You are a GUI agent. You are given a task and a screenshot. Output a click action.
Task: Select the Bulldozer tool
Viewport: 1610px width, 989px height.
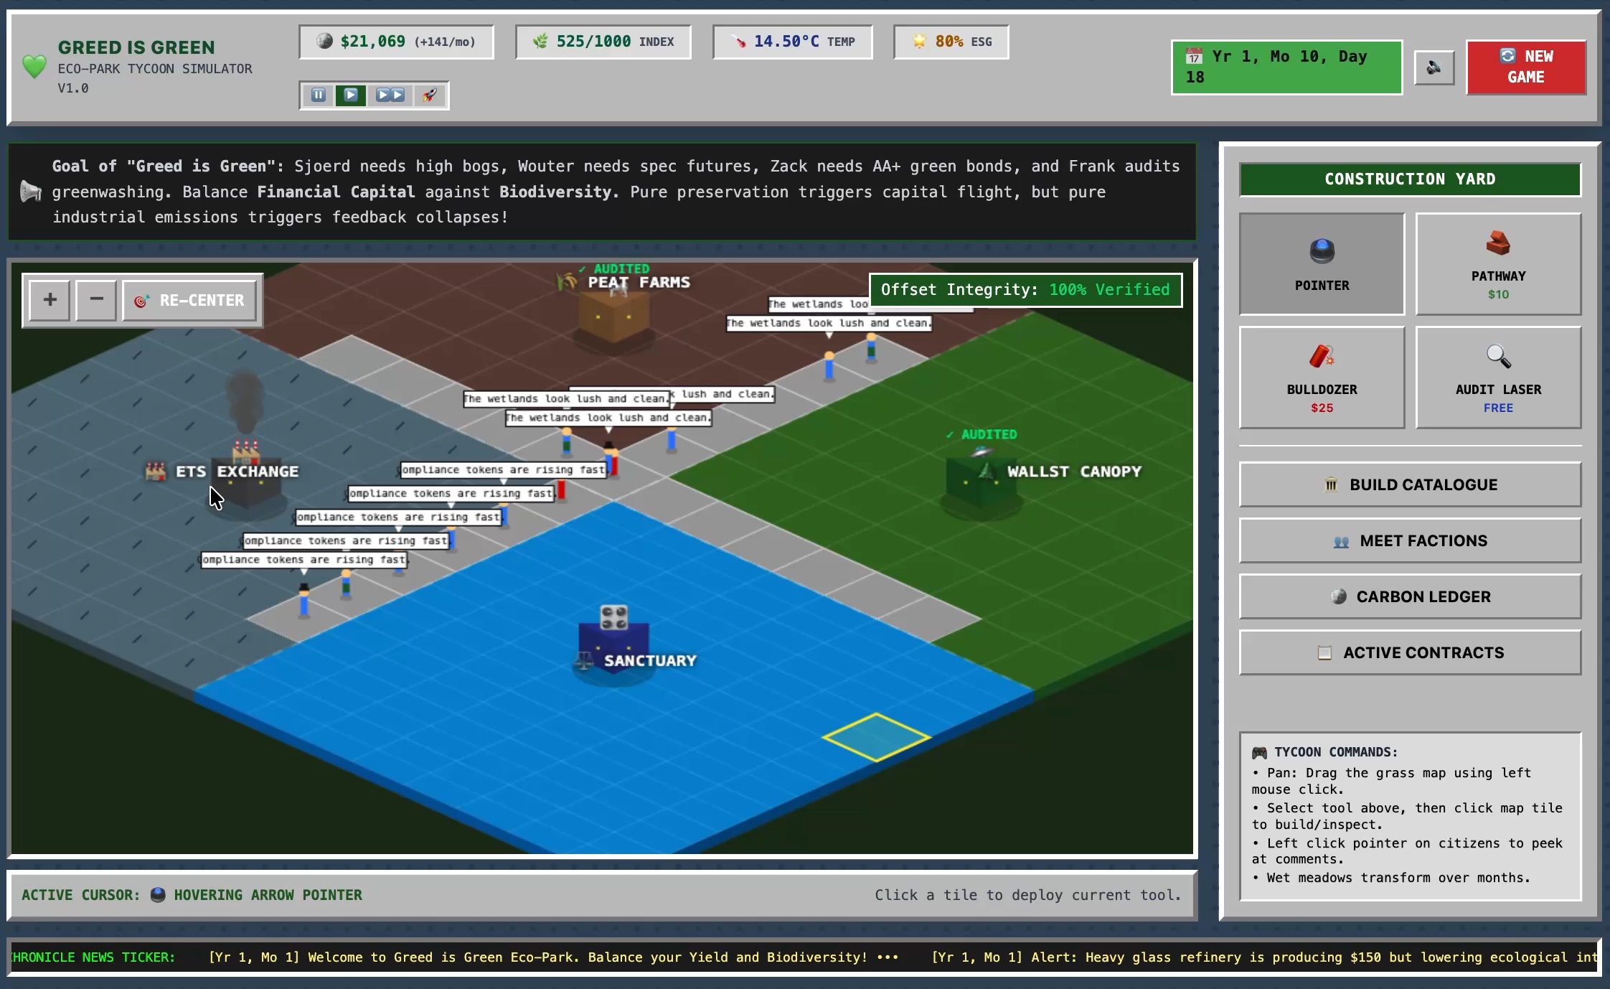pyautogui.click(x=1322, y=378)
